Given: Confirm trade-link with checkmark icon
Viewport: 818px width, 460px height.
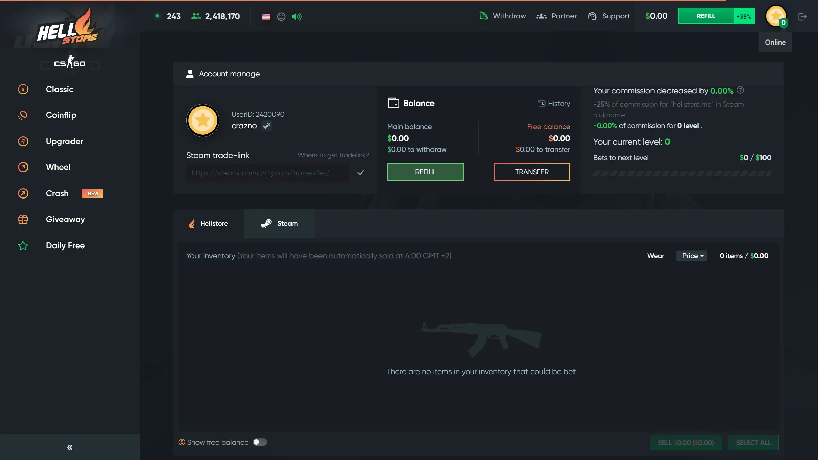Looking at the screenshot, I should tap(361, 173).
